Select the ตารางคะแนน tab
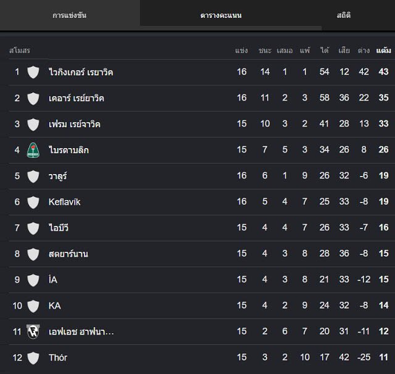Viewport: 395px width, 374px height. 221,15
